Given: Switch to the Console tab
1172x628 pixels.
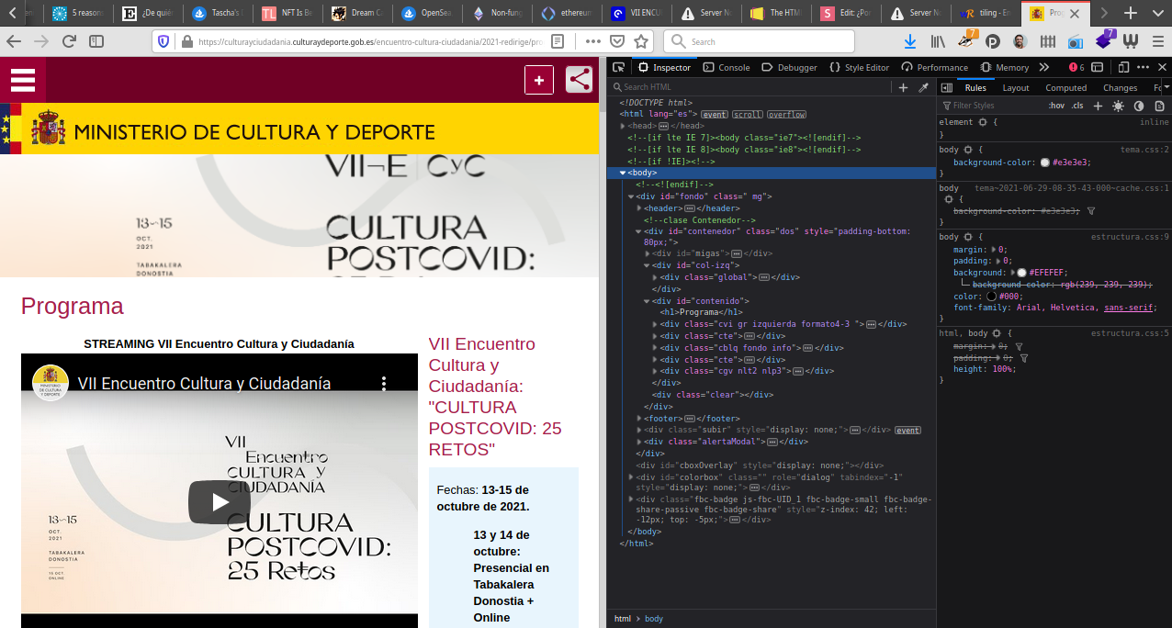Looking at the screenshot, I should click(727, 67).
